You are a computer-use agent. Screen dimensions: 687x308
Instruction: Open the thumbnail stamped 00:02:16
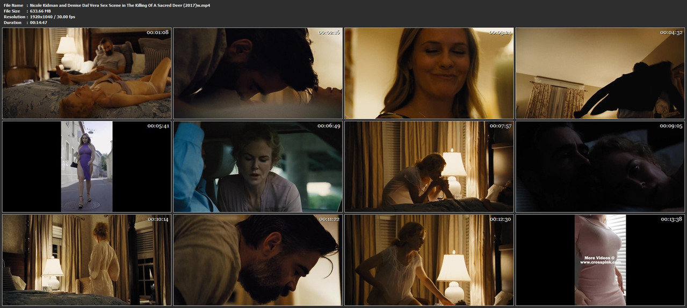258,73
